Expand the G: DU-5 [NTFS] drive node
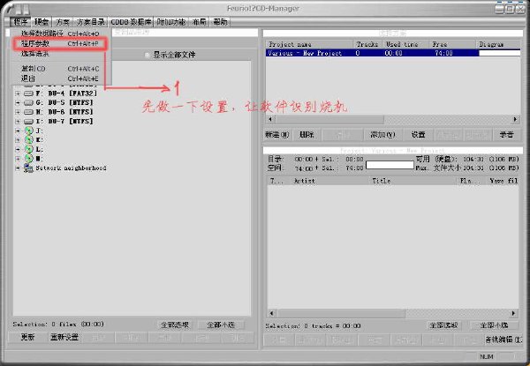530x366 pixels. (18, 102)
